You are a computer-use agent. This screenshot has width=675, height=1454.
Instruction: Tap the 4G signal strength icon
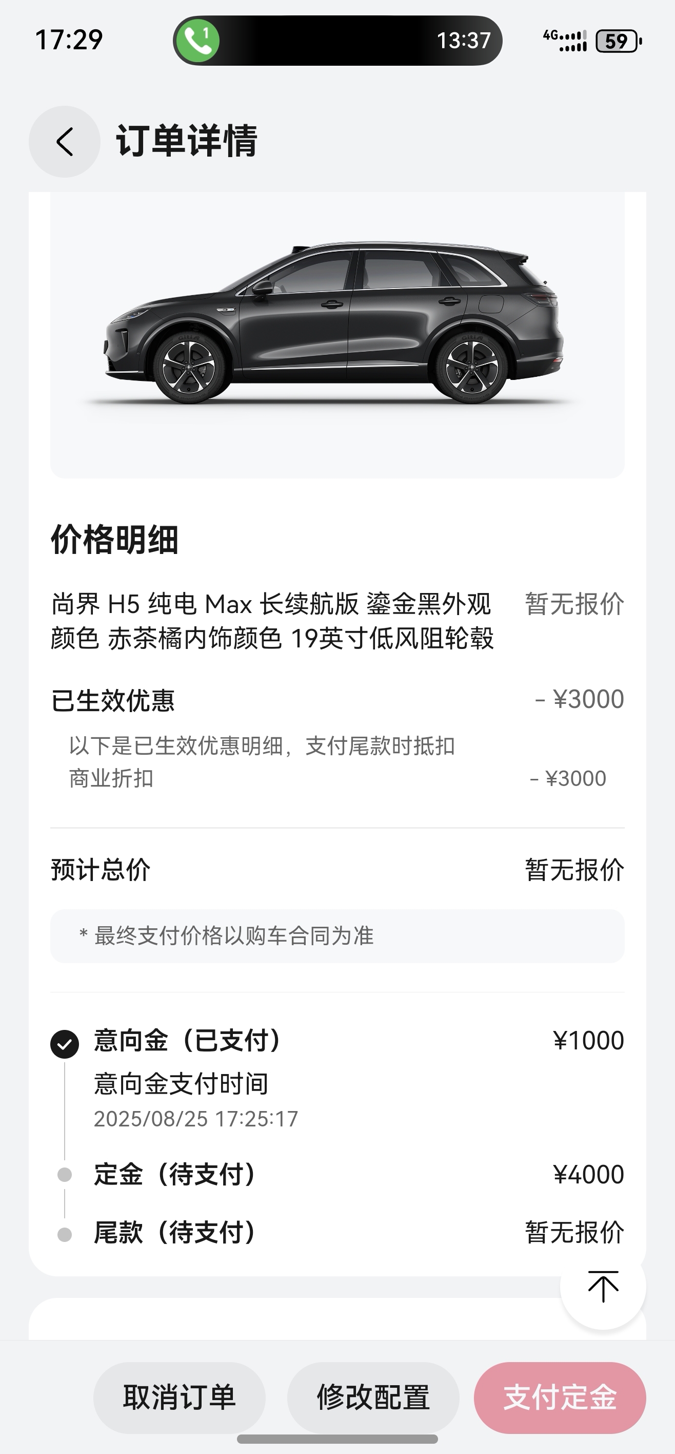tap(565, 41)
